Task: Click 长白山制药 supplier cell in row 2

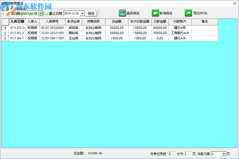Action: click(94, 33)
